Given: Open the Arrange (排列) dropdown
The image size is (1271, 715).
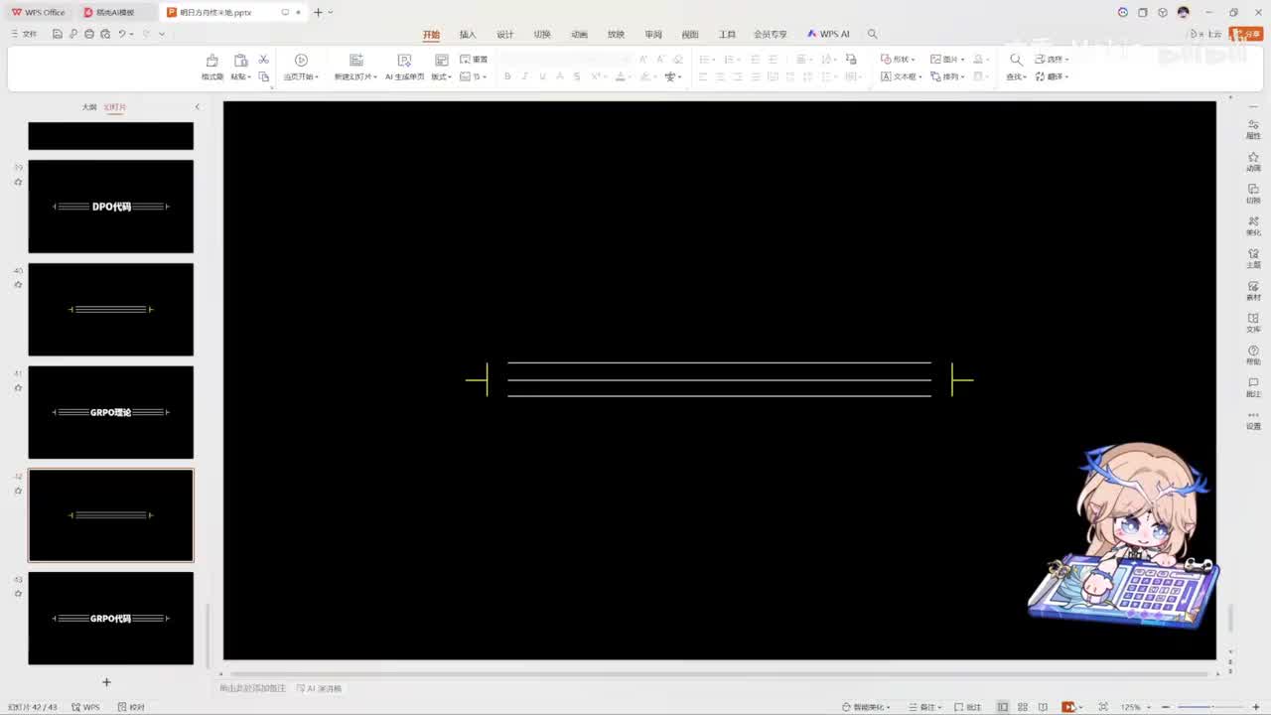Looking at the screenshot, I should (947, 76).
